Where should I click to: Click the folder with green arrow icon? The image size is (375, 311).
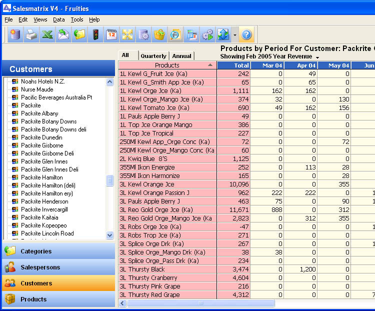[79, 34]
